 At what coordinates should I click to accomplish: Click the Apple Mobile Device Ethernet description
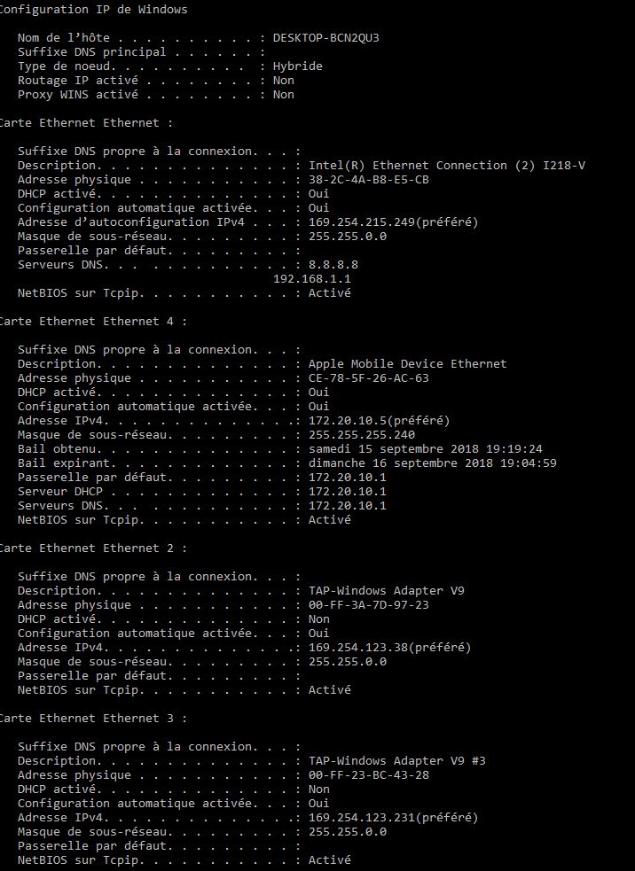pyautogui.click(x=407, y=364)
